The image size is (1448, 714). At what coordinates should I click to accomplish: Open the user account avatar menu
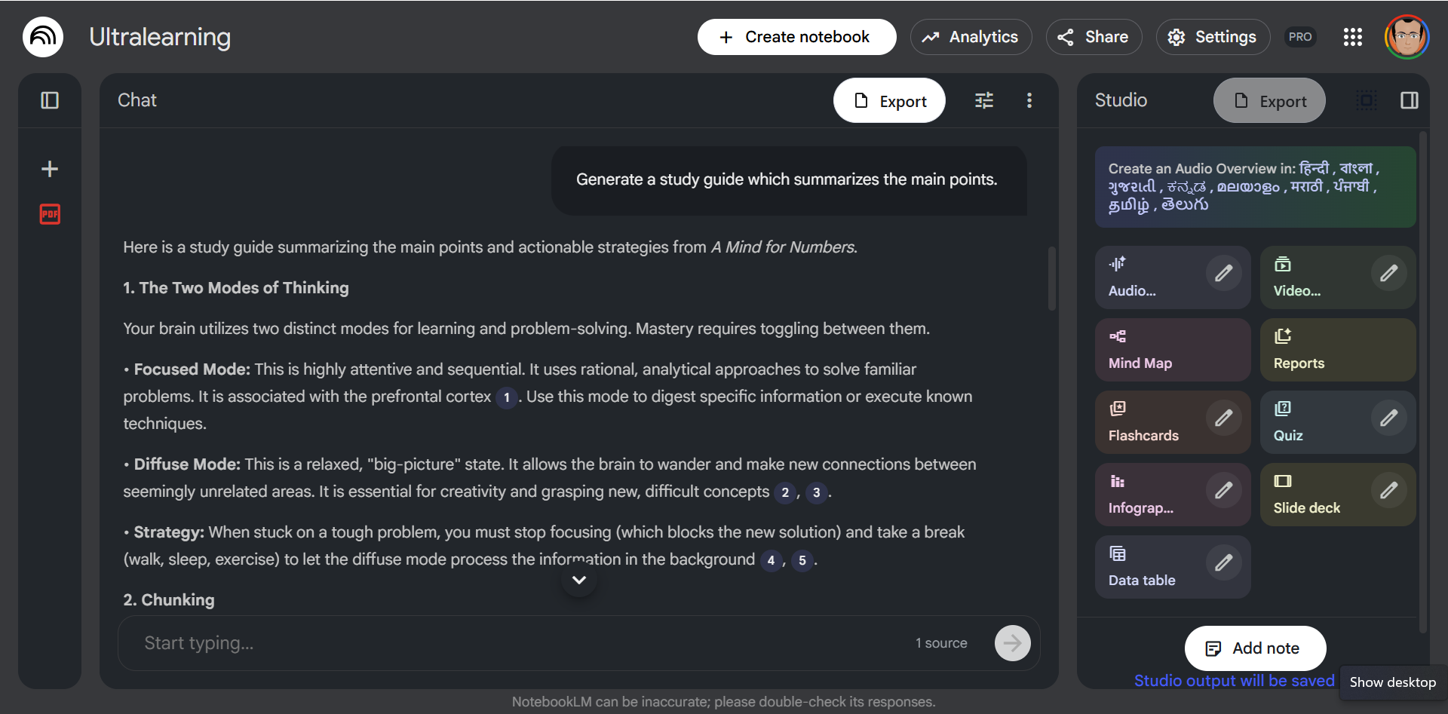pyautogui.click(x=1407, y=37)
